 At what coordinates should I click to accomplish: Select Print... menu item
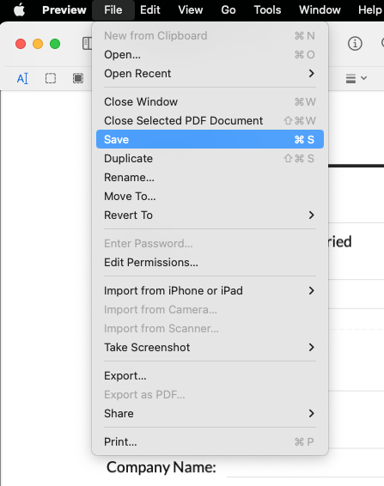click(x=210, y=441)
